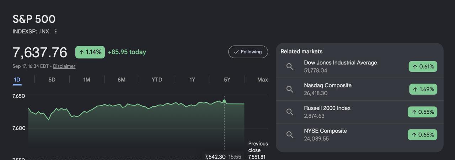Select the 1D chart range tab
Screen dimensions: 455x160
pos(17,80)
